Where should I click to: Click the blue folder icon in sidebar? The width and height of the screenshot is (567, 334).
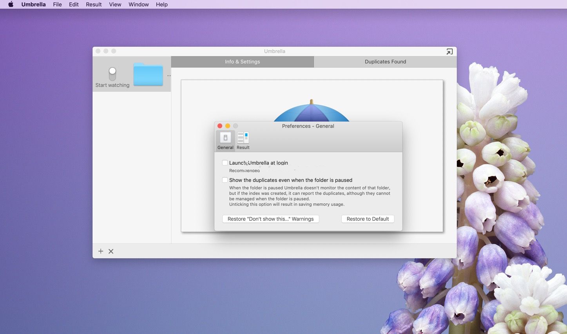[148, 74]
